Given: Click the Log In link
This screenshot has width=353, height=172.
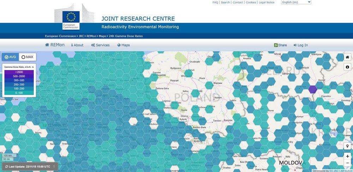Looking at the screenshot, I should click(x=300, y=45).
